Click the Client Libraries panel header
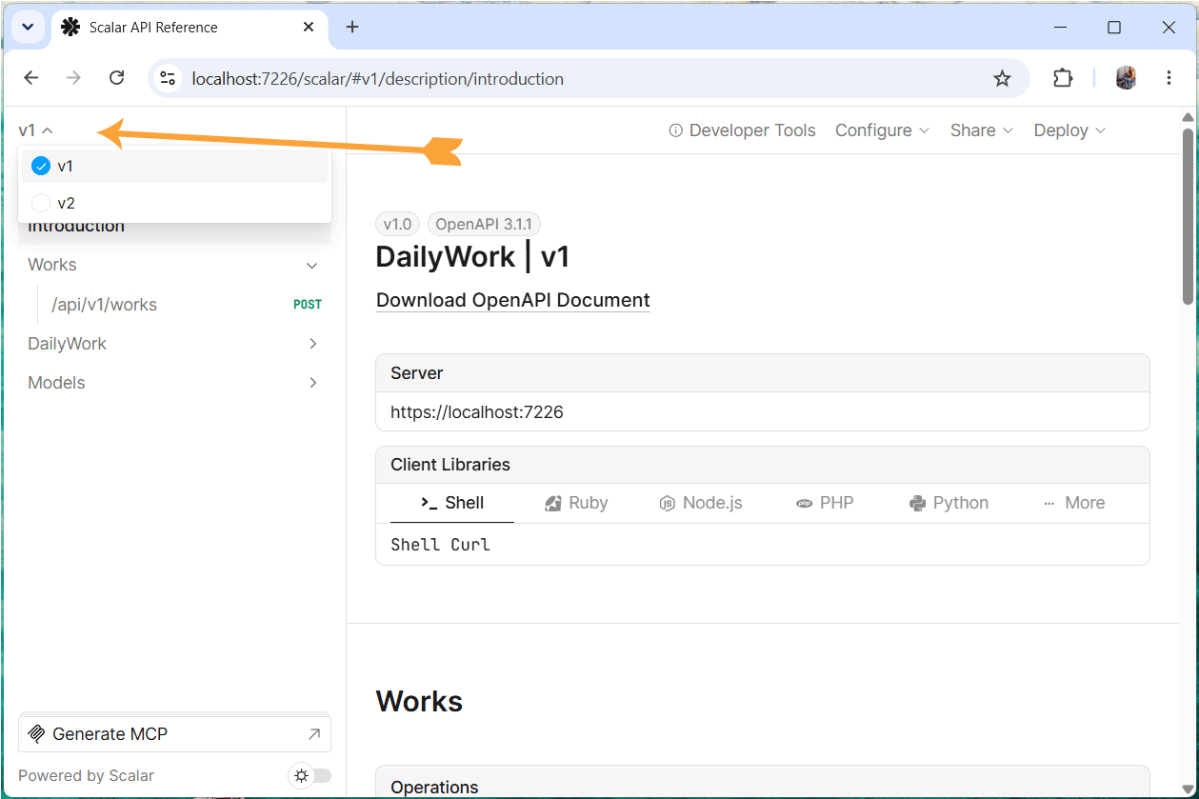 pos(763,465)
